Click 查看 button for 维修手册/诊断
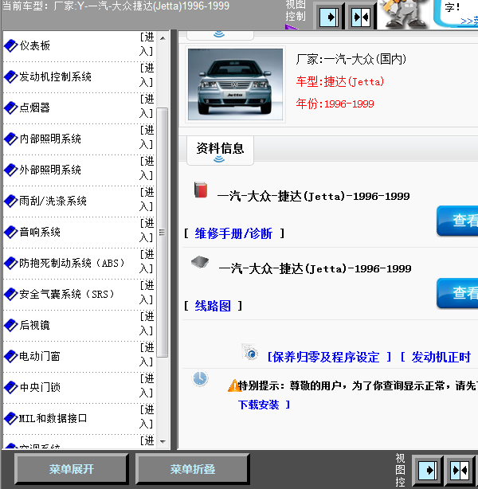 click(x=458, y=221)
